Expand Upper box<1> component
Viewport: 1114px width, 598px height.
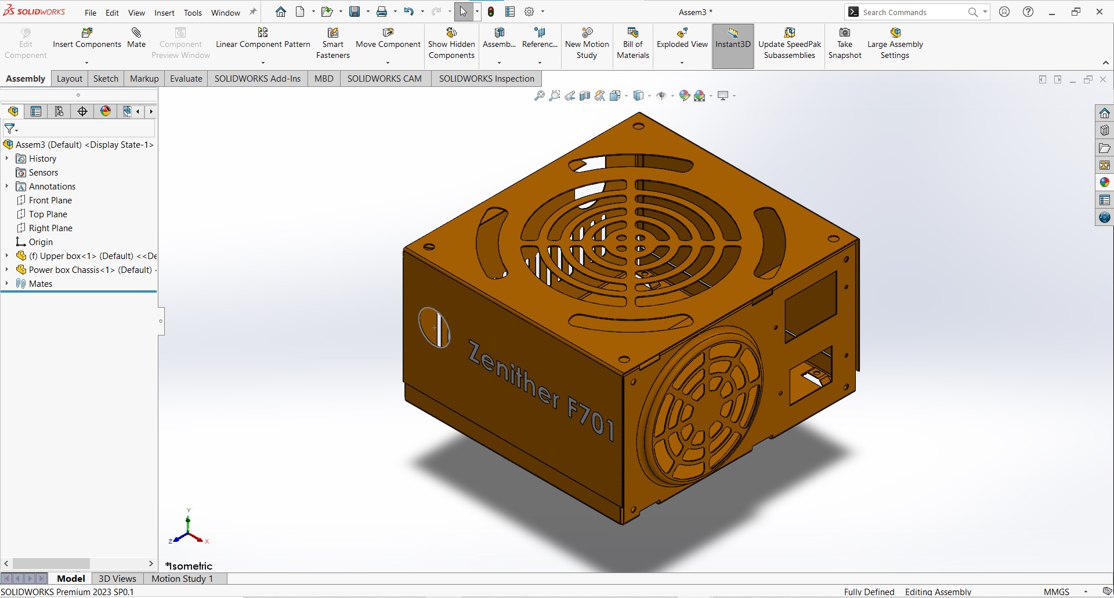point(7,256)
